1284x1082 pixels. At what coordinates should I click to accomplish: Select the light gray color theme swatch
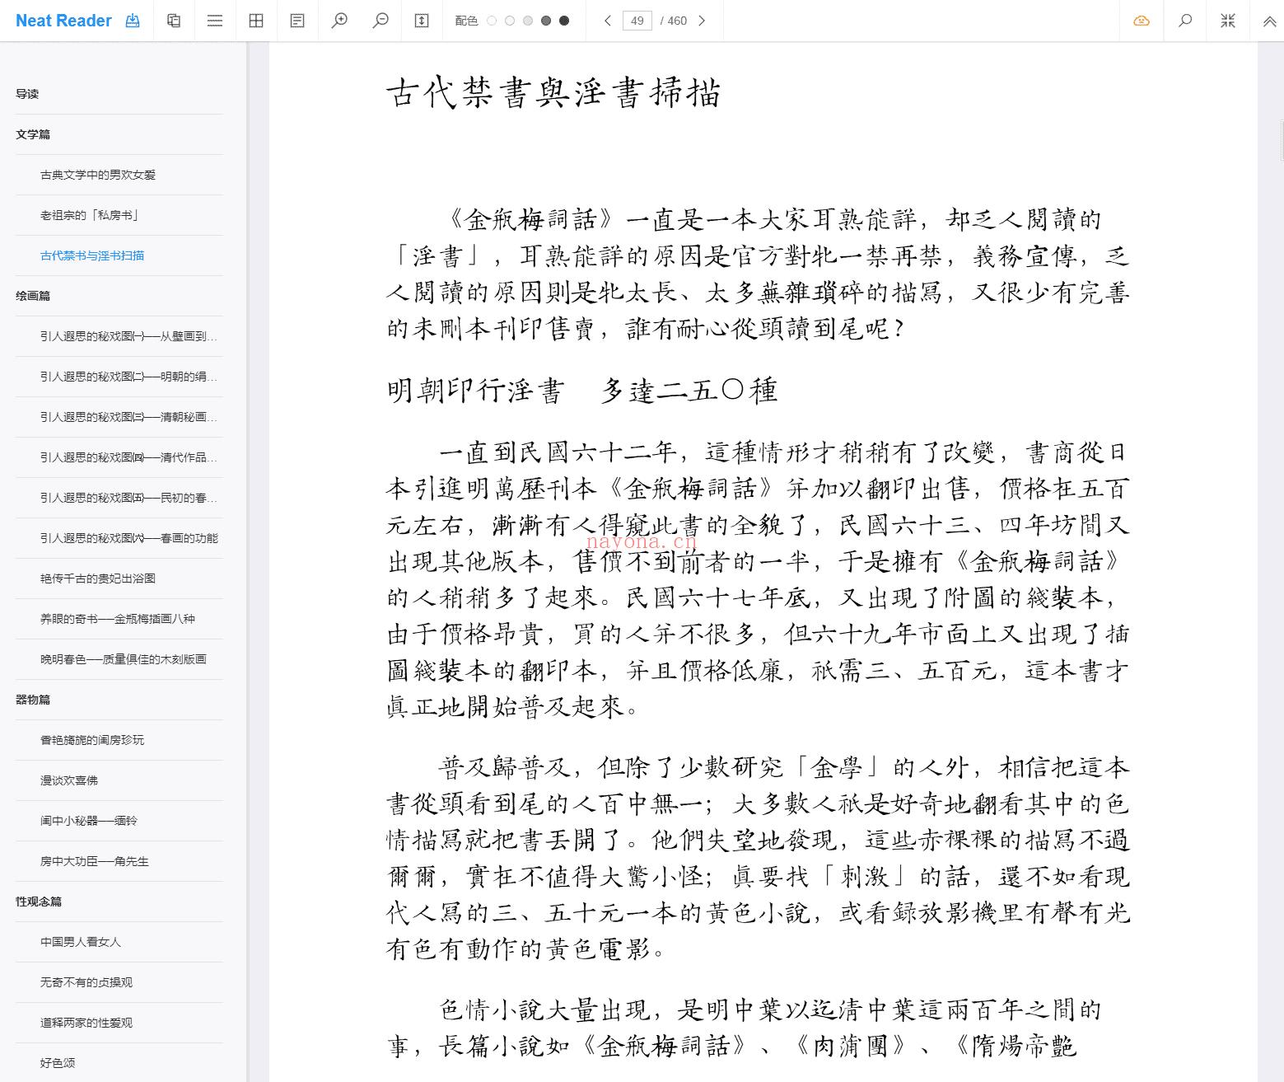[528, 21]
